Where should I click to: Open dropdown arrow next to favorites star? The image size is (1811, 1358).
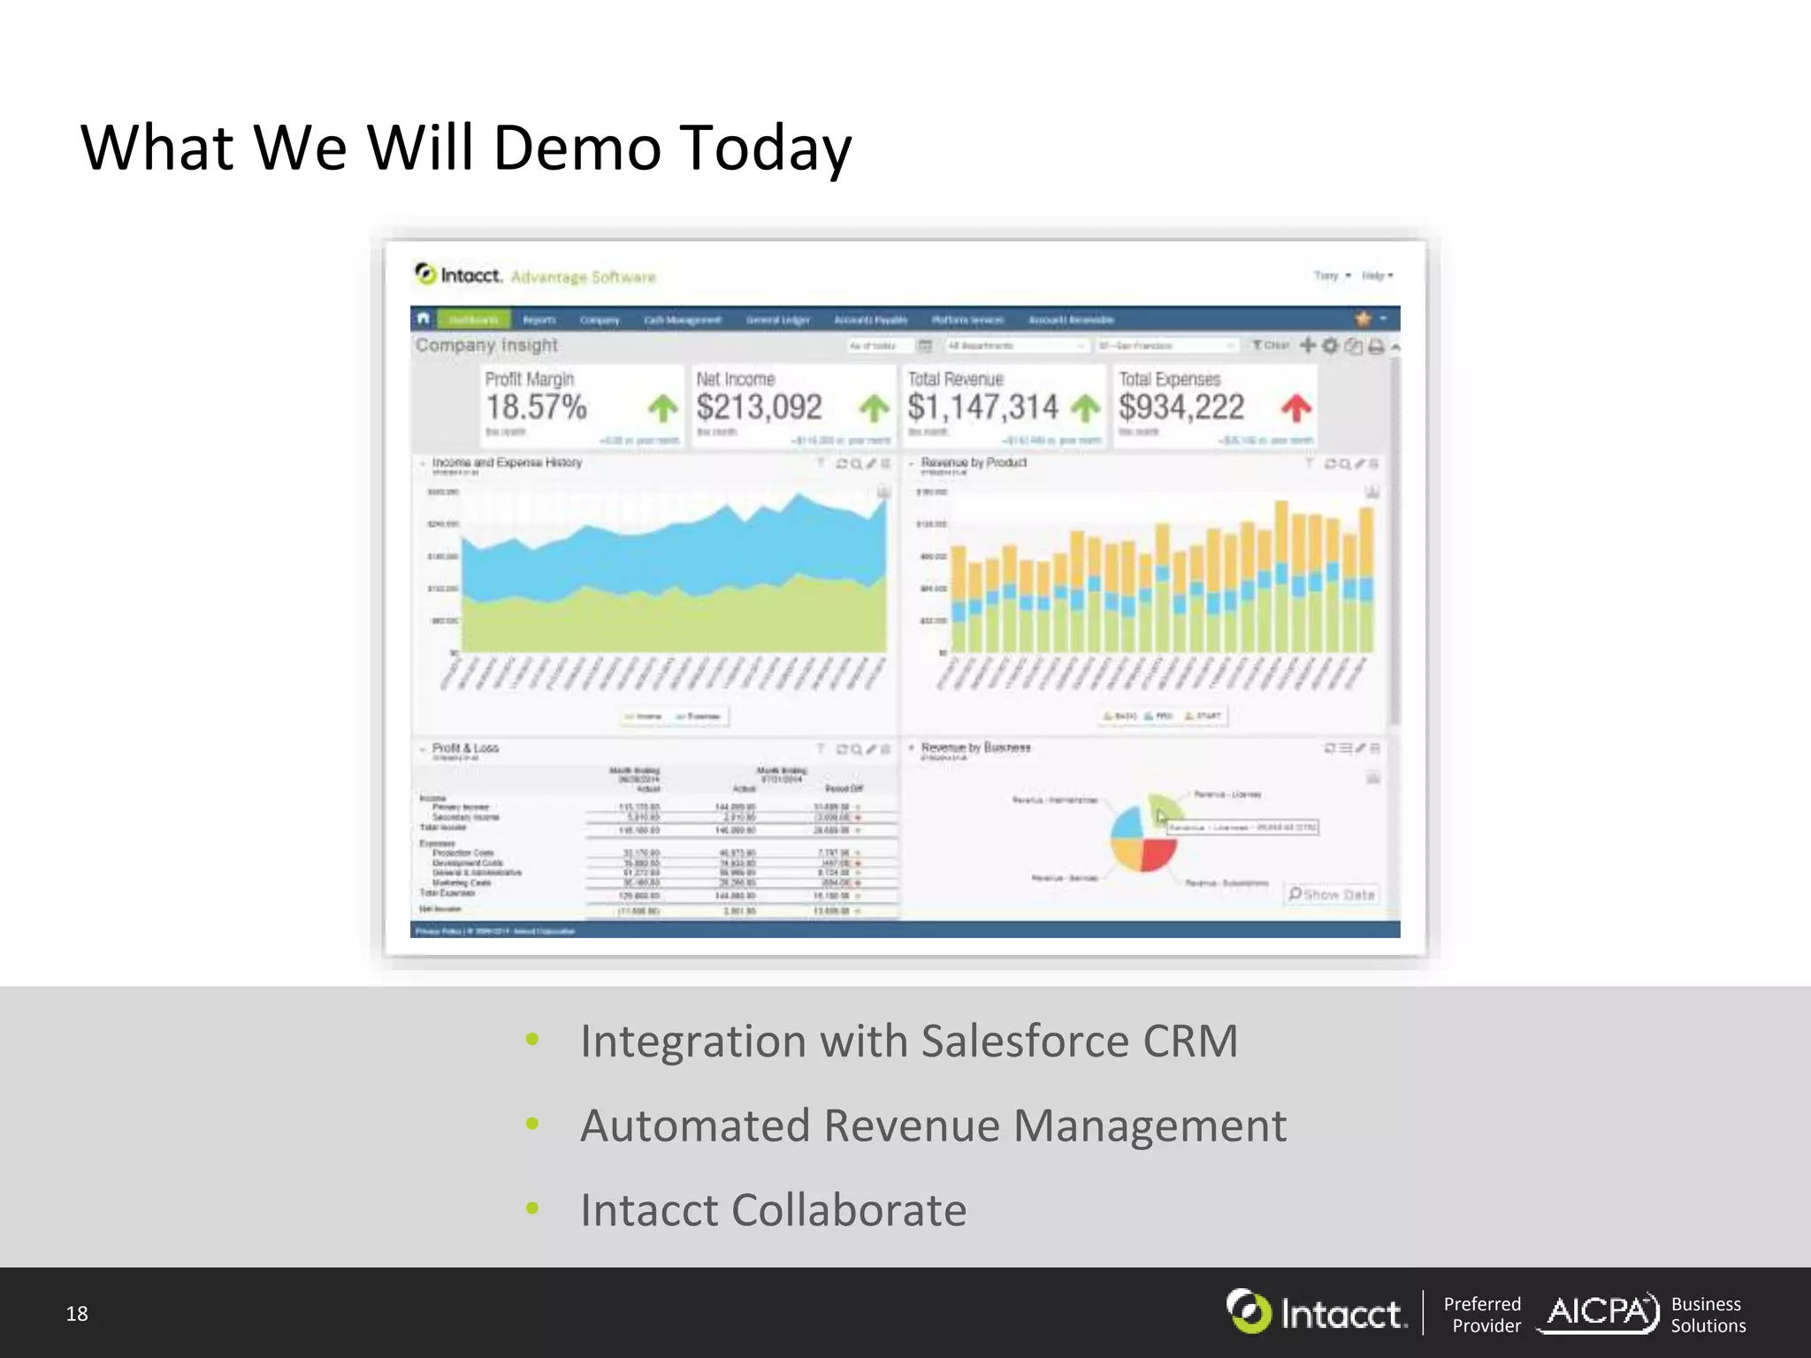pyautogui.click(x=1384, y=318)
